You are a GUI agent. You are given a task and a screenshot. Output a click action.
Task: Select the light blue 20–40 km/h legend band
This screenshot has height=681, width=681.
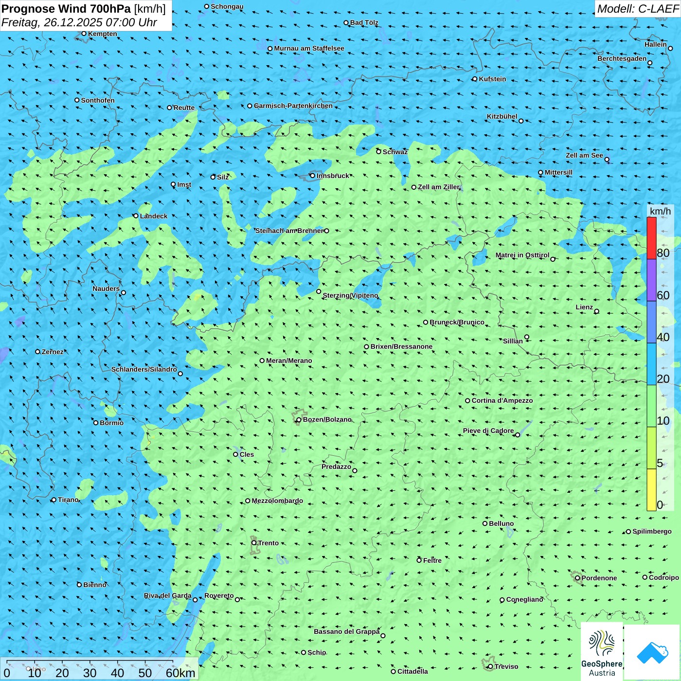pyautogui.click(x=651, y=364)
